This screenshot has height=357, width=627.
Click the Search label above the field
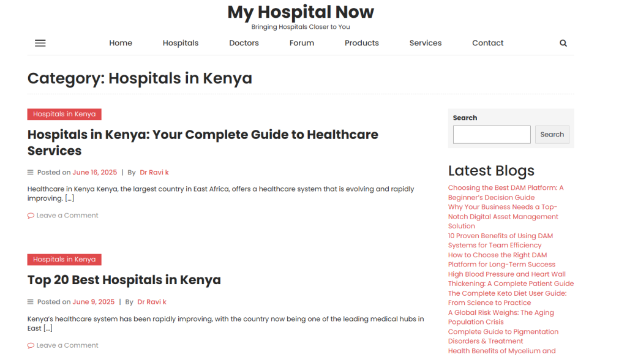tap(465, 118)
